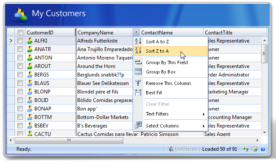Check the ANATR row checkbox
Image resolution: width=276 pixels, height=164 pixels.
pos(20,49)
